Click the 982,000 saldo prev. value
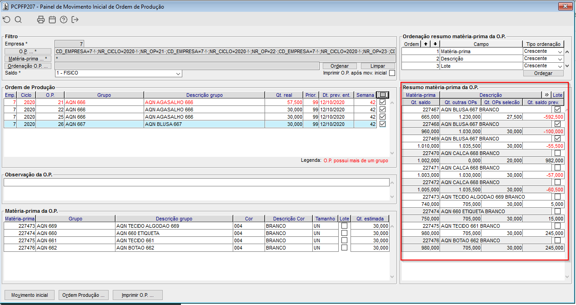 point(554,160)
